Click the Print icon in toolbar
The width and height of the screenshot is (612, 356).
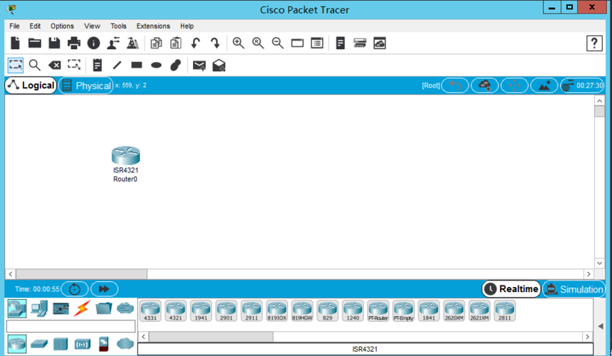pos(74,43)
